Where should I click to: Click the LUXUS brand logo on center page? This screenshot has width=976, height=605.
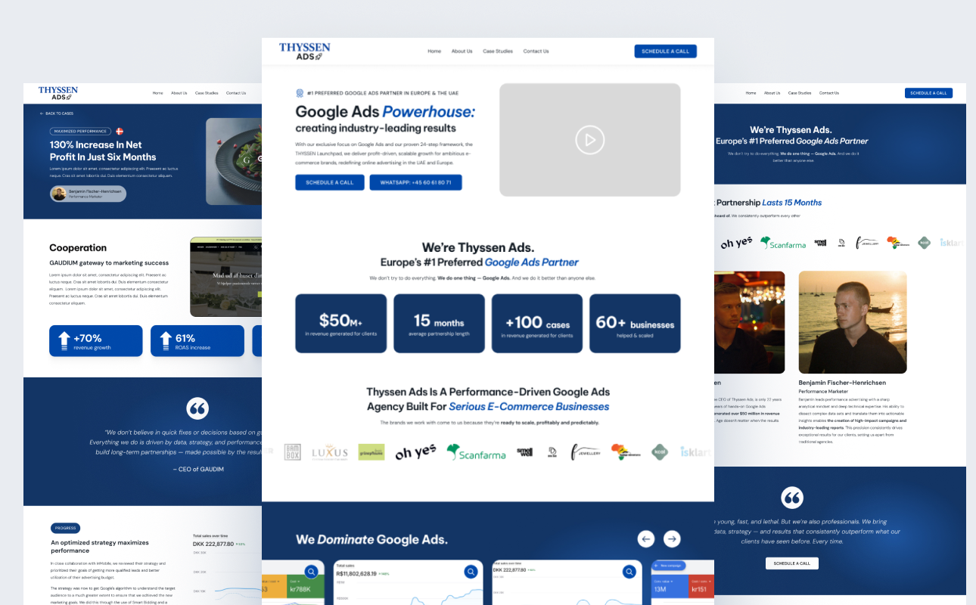(x=330, y=452)
